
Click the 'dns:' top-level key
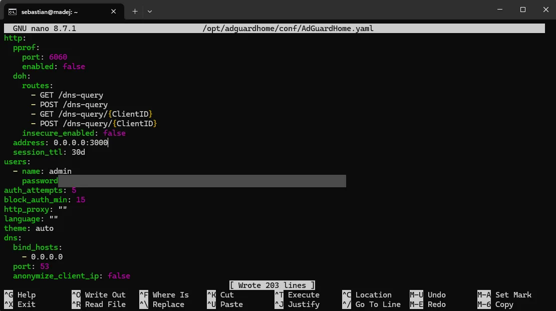(x=13, y=238)
